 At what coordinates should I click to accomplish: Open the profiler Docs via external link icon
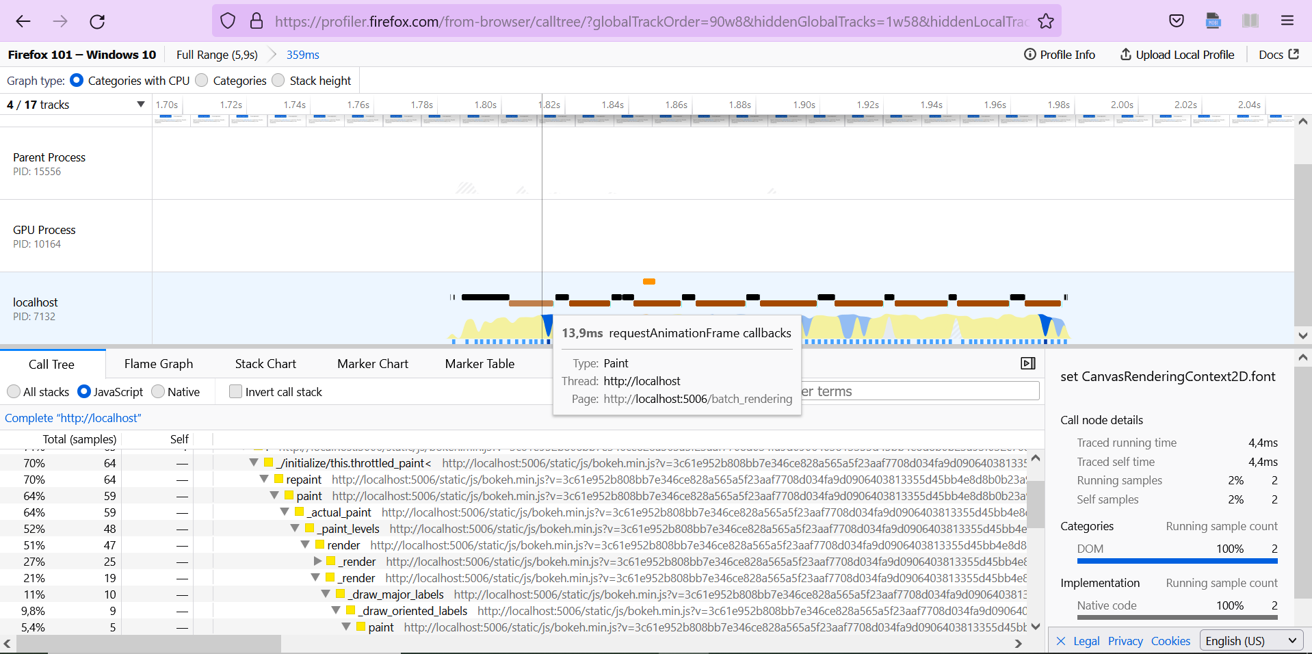(1278, 54)
